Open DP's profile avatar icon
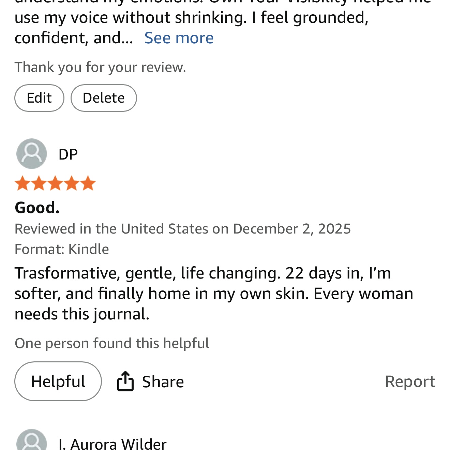 click(x=32, y=154)
